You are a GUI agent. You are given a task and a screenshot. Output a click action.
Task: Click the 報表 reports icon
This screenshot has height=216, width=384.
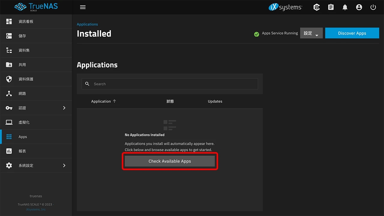9,151
